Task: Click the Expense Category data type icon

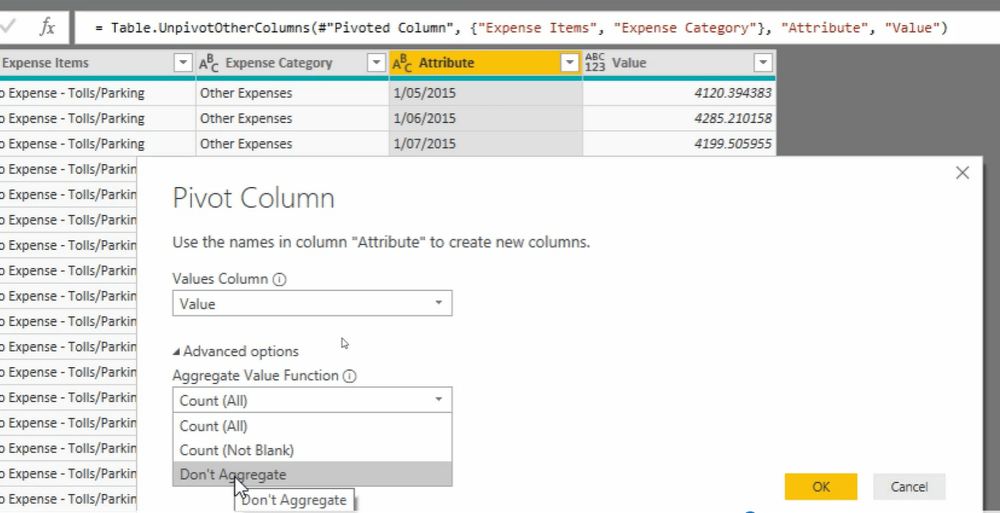Action: 209,63
